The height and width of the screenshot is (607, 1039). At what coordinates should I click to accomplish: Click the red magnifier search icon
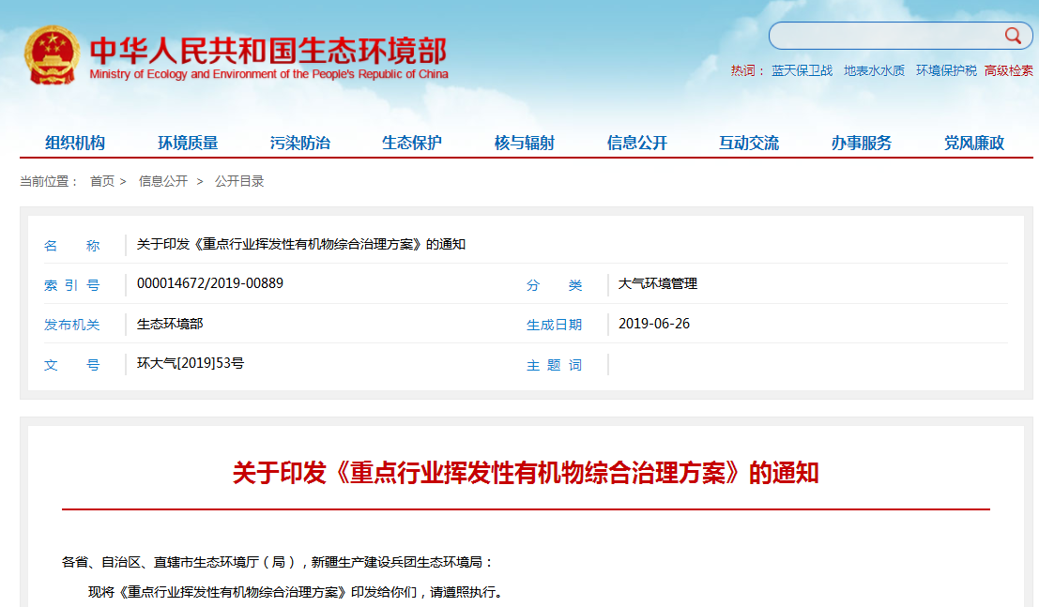point(1013,36)
